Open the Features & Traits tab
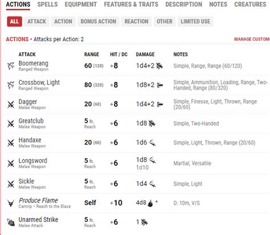The width and height of the screenshot is (270, 235). pyautogui.click(x=131, y=5)
